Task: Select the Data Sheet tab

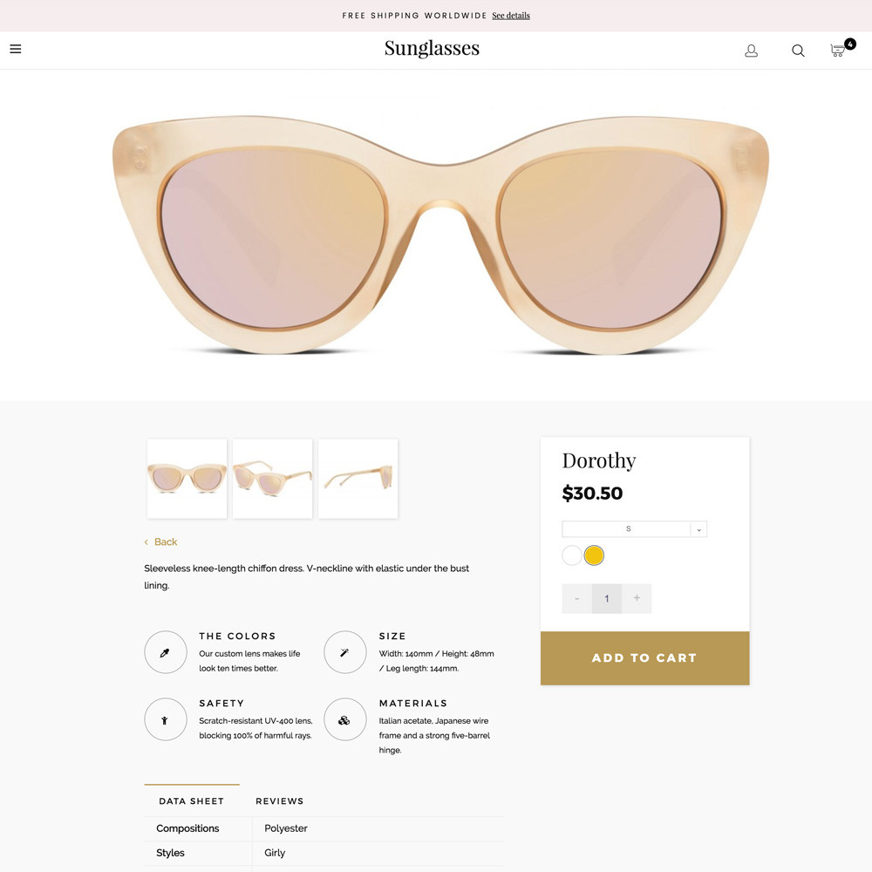Action: tap(191, 800)
